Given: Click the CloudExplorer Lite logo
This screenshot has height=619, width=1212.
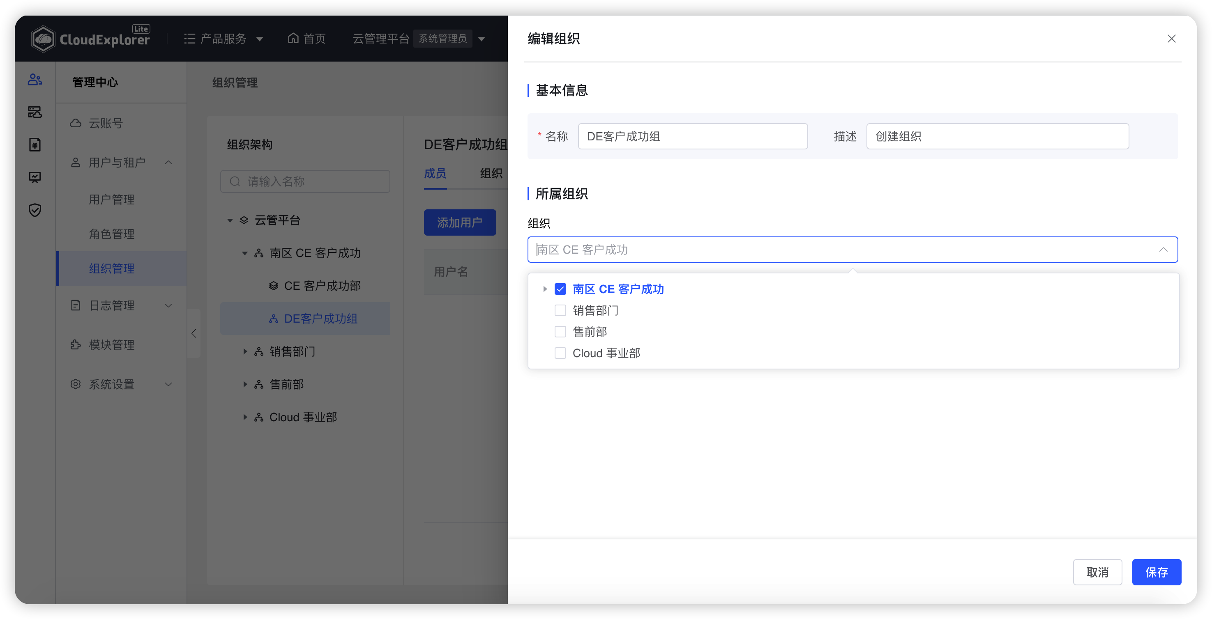Looking at the screenshot, I should click(90, 38).
